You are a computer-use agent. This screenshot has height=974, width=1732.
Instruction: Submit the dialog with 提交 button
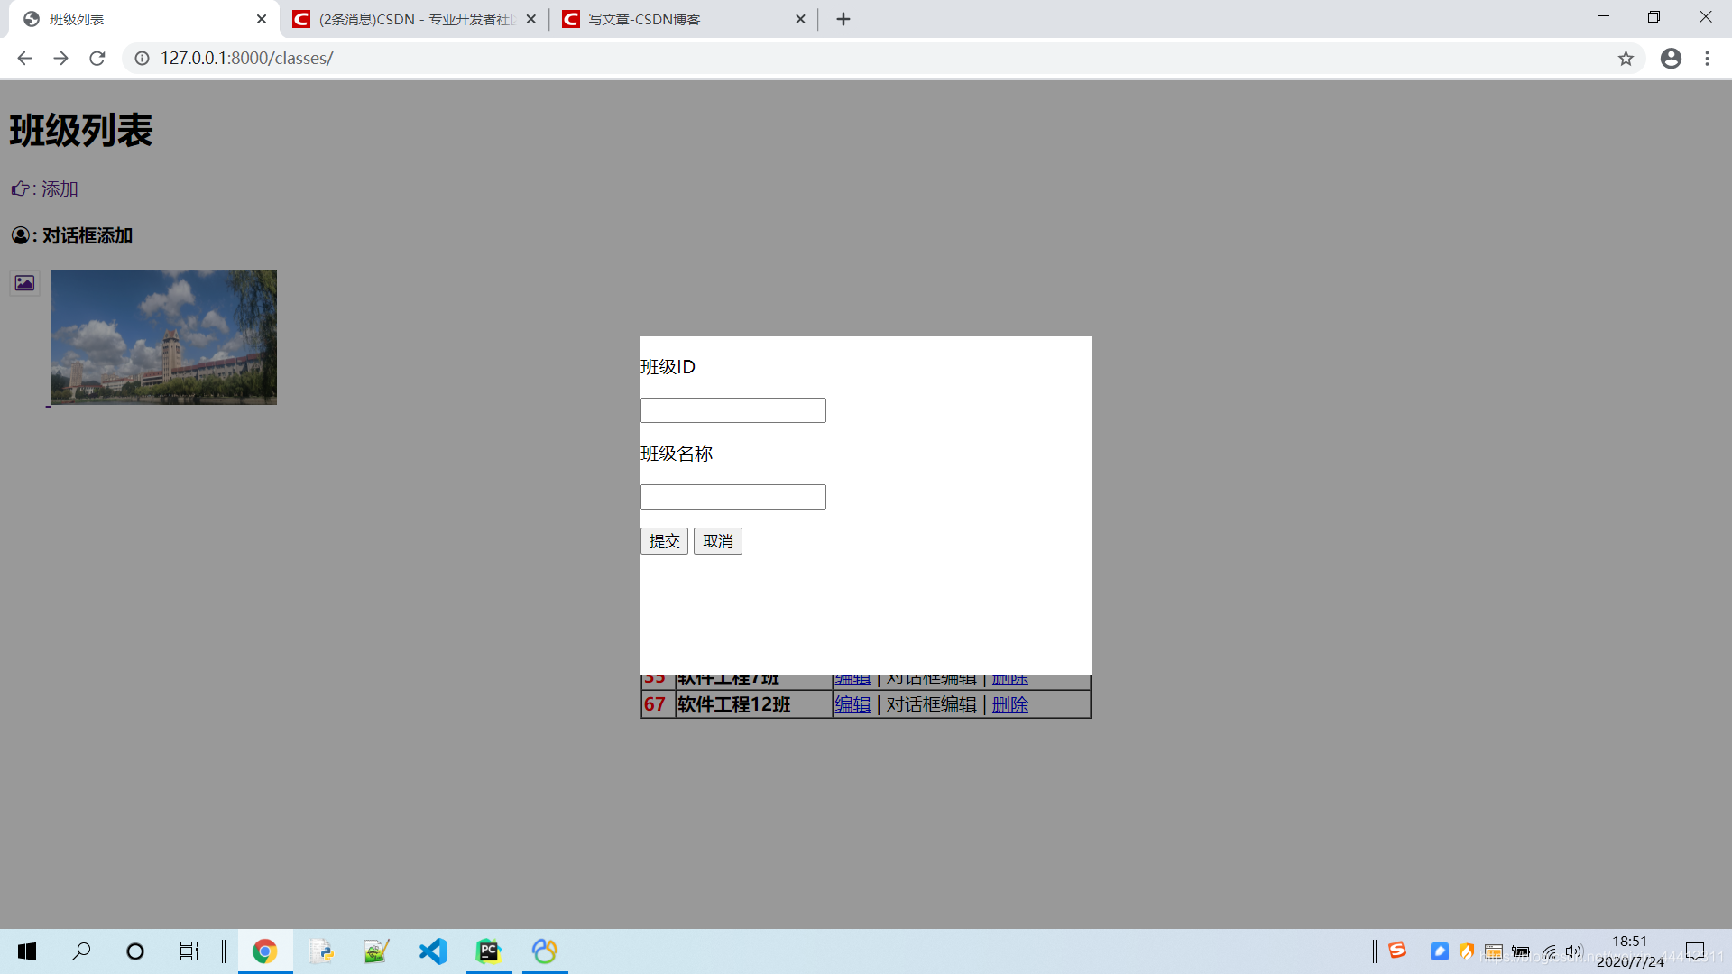tap(664, 541)
